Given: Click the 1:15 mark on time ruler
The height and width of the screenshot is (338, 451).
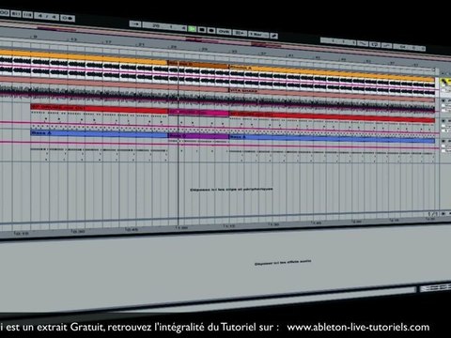Looking at the screenshot, I should tap(229, 226).
